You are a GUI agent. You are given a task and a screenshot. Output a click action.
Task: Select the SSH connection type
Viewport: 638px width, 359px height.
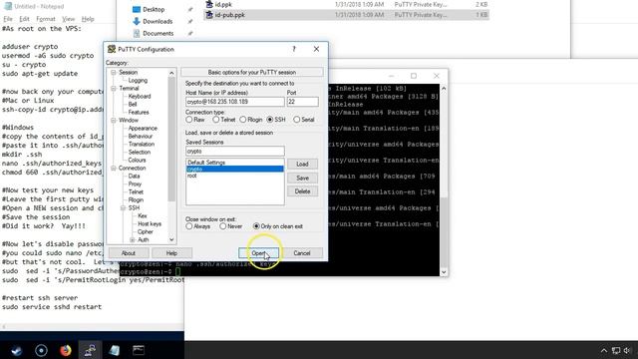pyautogui.click(x=270, y=120)
